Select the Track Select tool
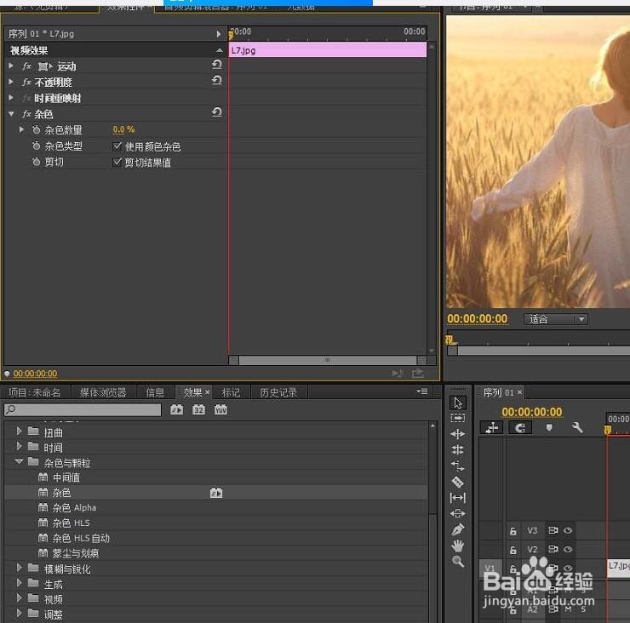This screenshot has height=623, width=630. click(x=458, y=418)
